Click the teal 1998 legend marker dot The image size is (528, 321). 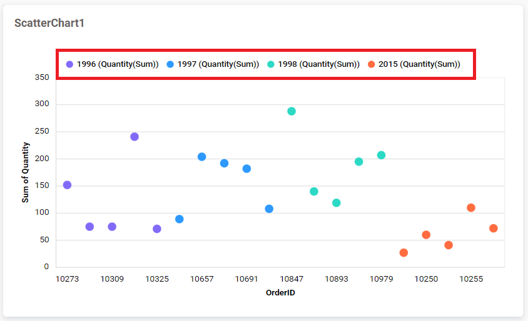click(x=271, y=64)
